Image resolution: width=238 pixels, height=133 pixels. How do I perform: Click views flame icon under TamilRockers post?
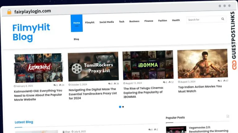click(114, 84)
